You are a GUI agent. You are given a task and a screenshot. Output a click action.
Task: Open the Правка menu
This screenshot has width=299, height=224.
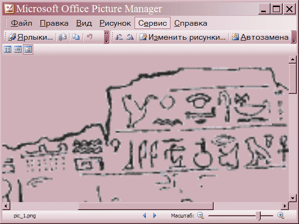[54, 23]
